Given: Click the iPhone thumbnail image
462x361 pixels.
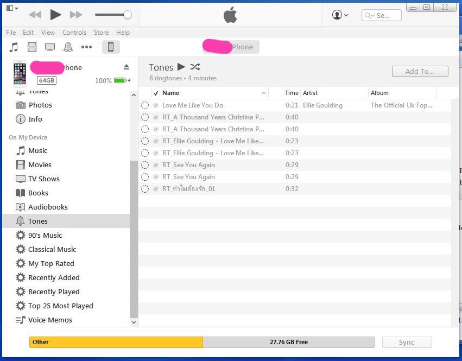Looking at the screenshot, I should (x=20, y=74).
